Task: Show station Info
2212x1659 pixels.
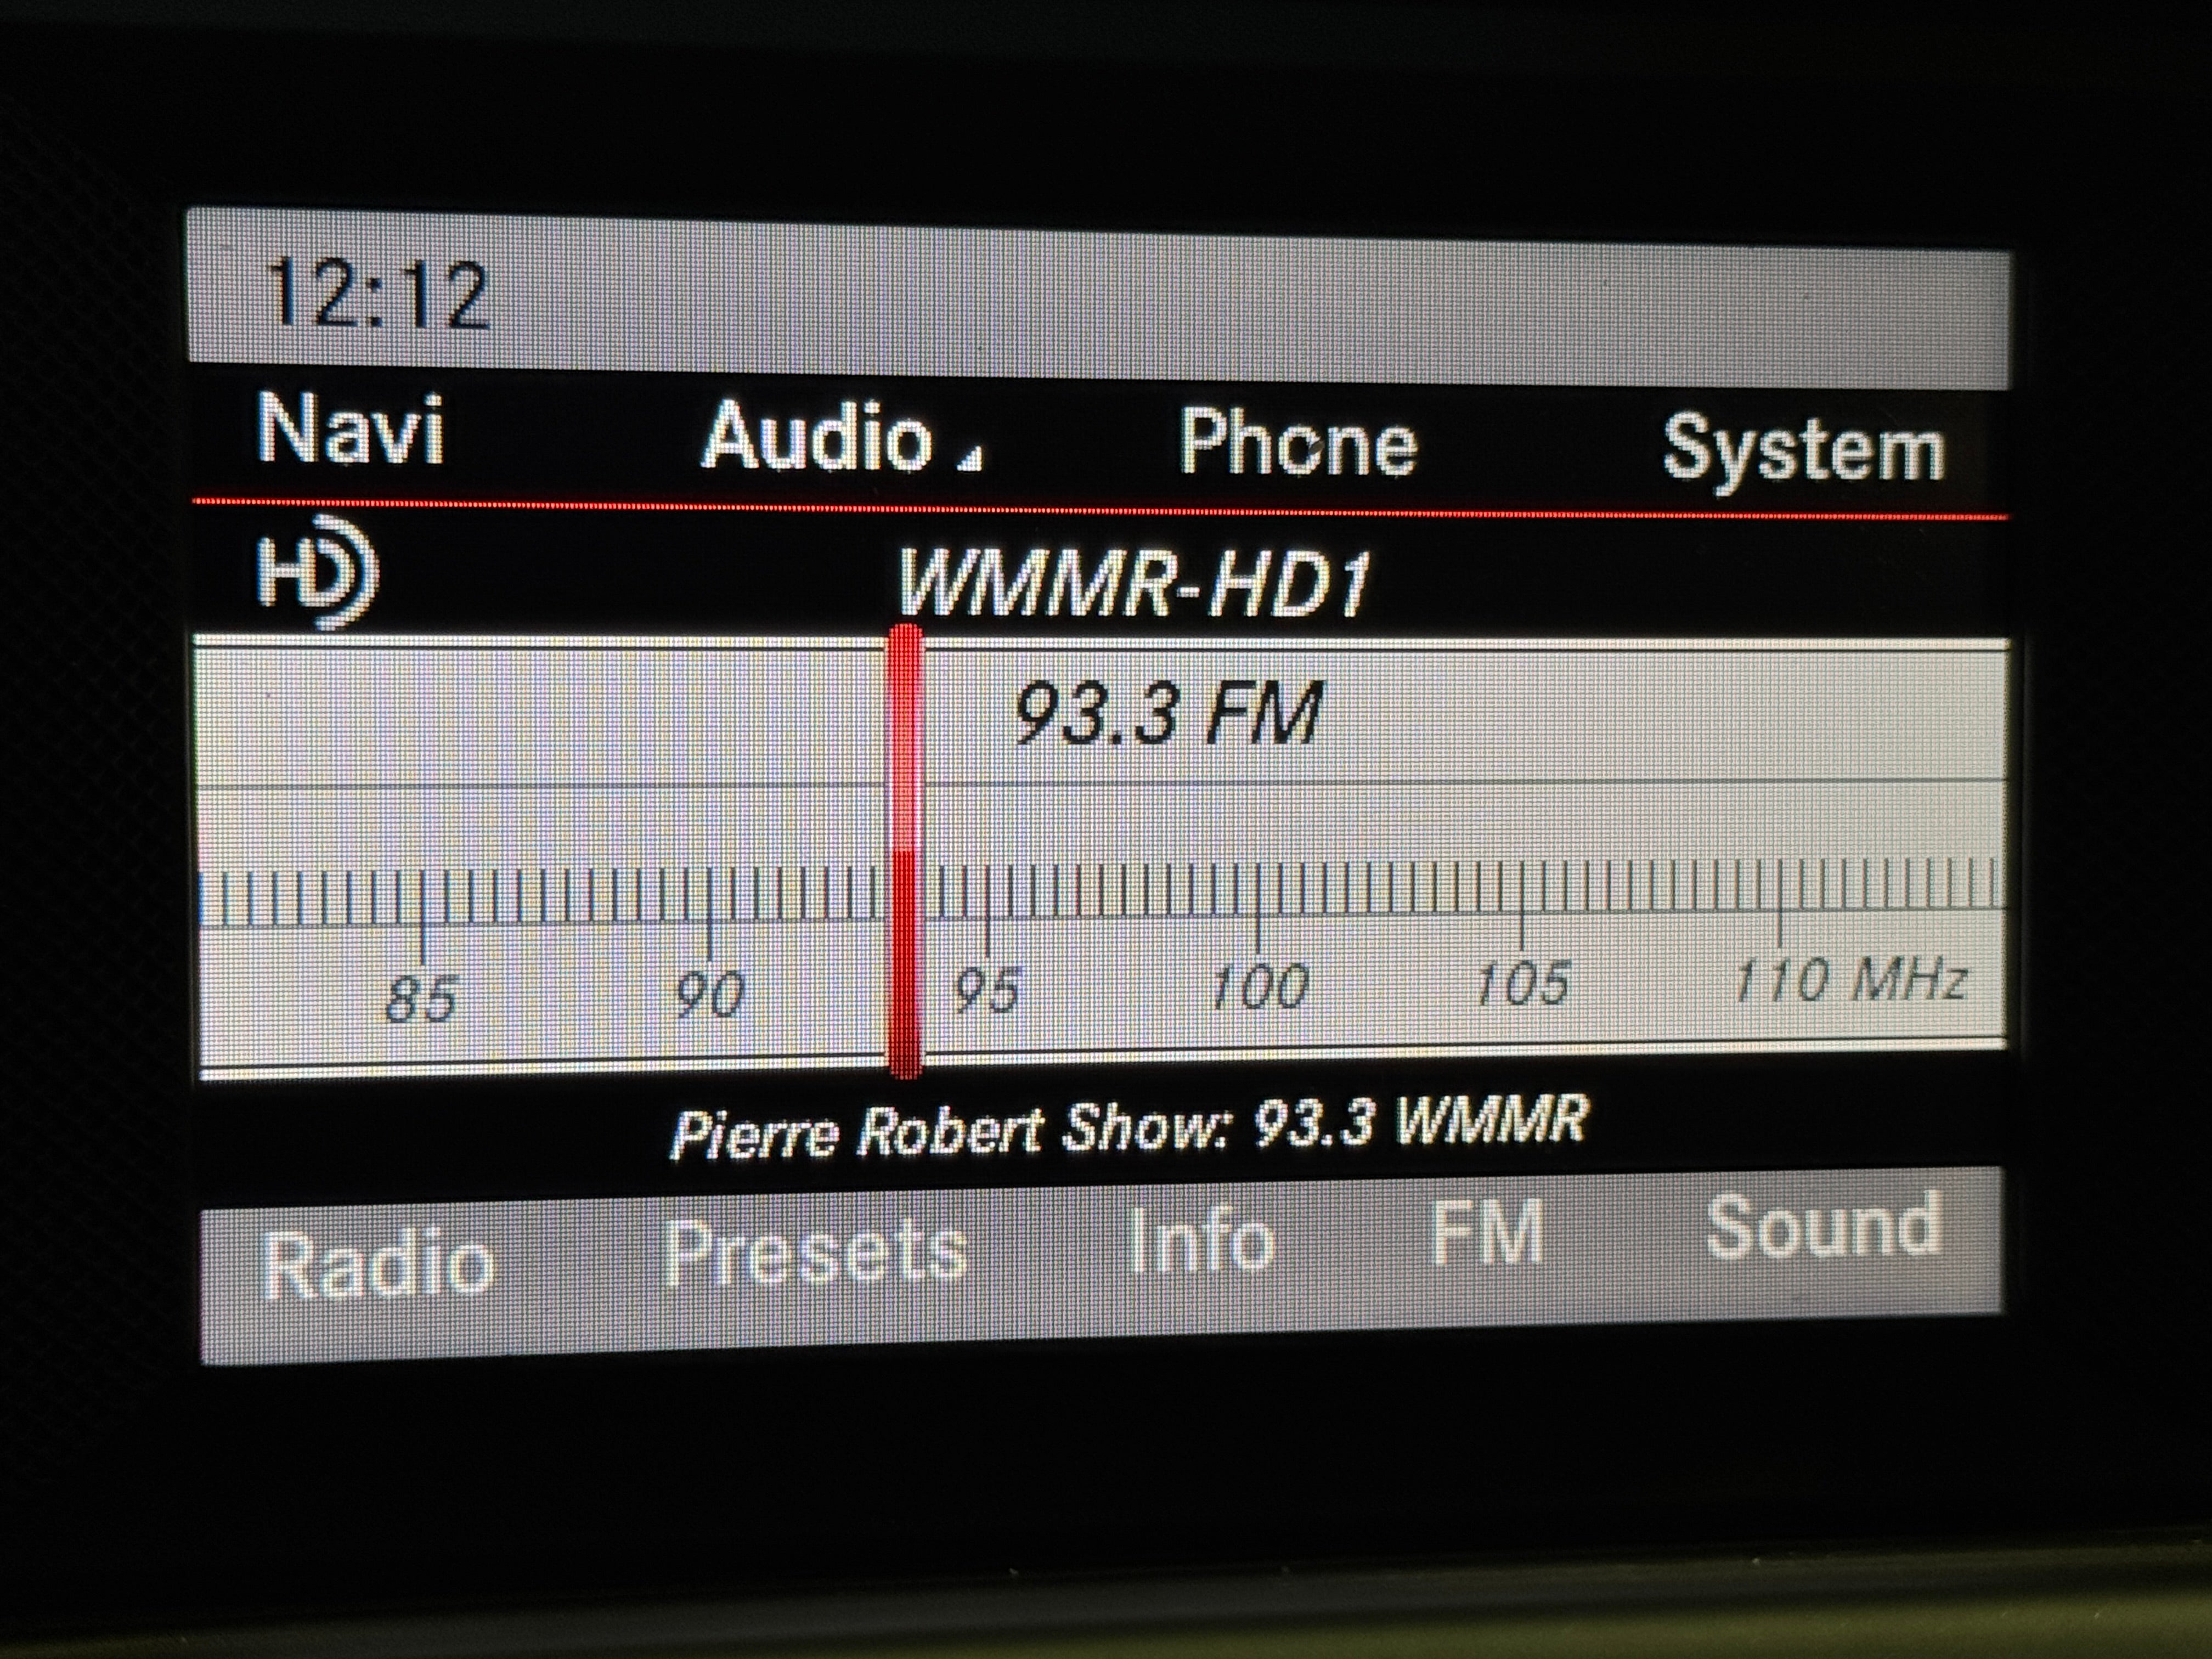Action: pyautogui.click(x=1202, y=1241)
